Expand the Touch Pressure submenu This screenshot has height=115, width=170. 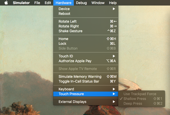(x=86, y=94)
